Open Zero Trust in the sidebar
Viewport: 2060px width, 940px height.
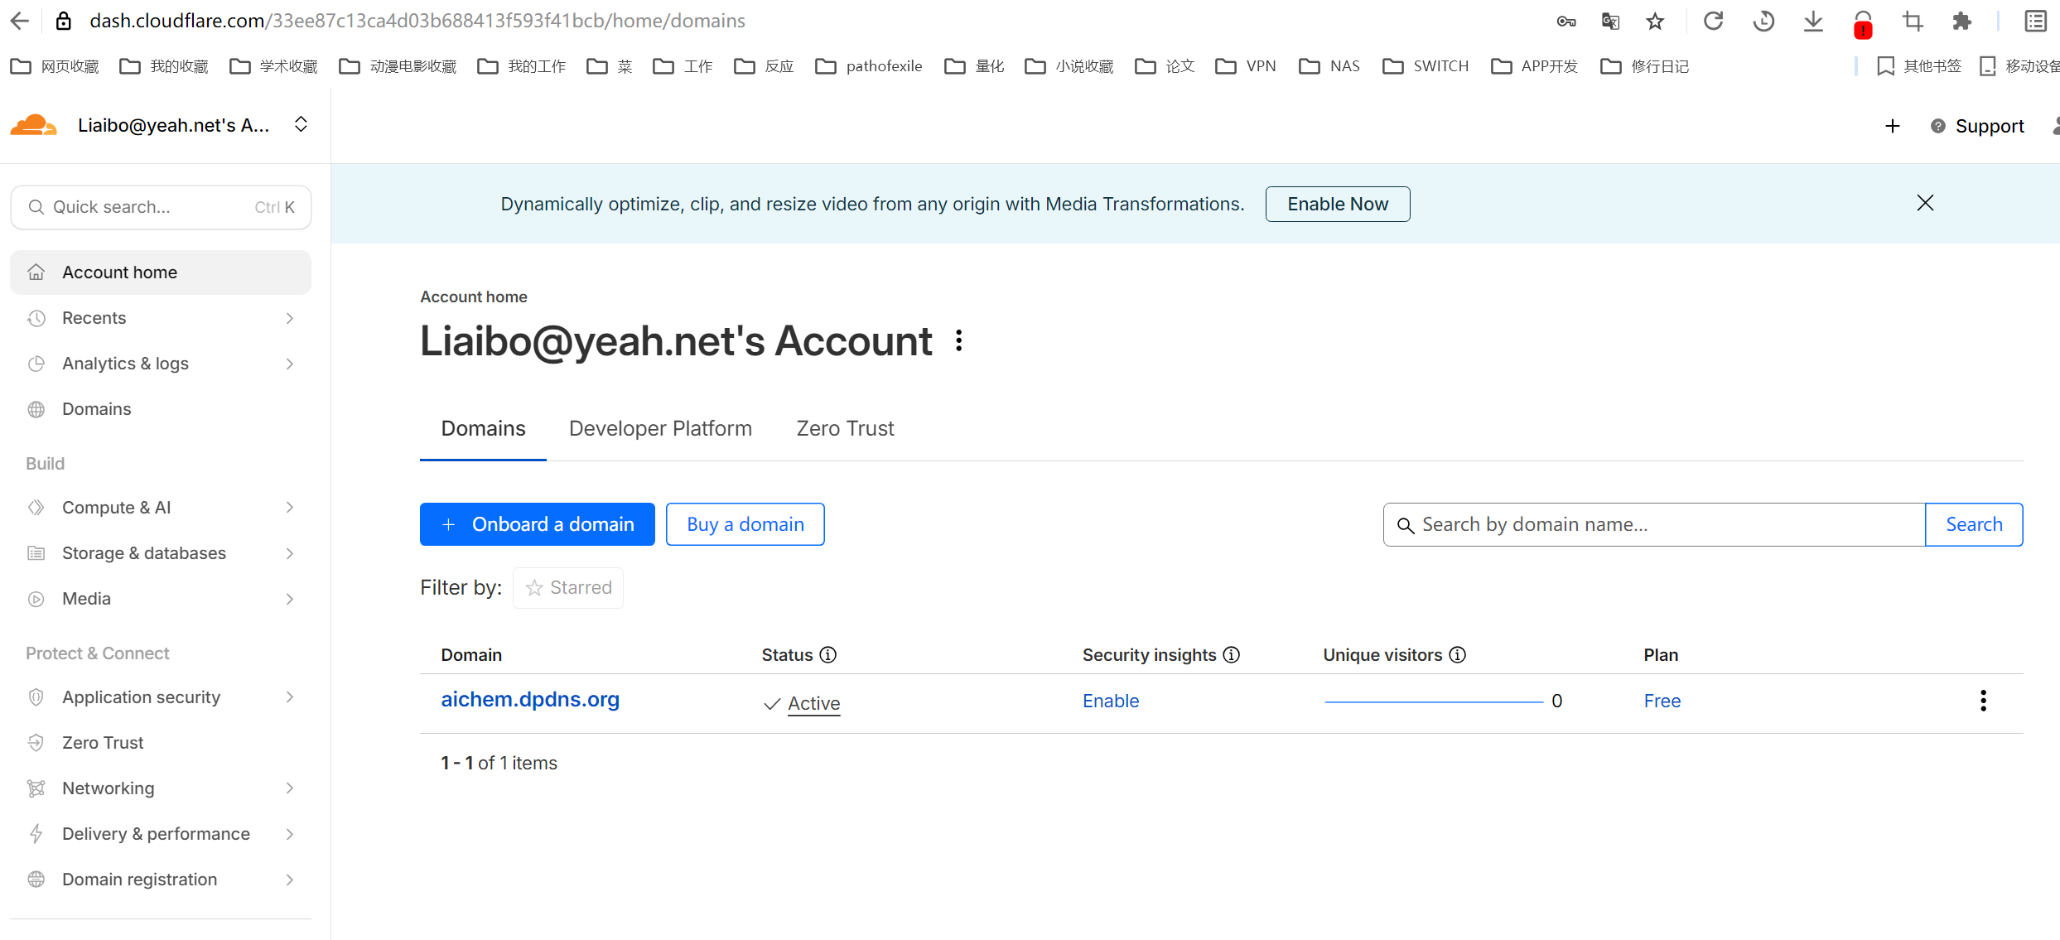(161, 743)
